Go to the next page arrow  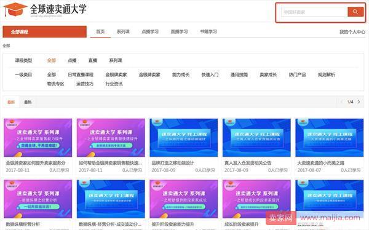359,101
